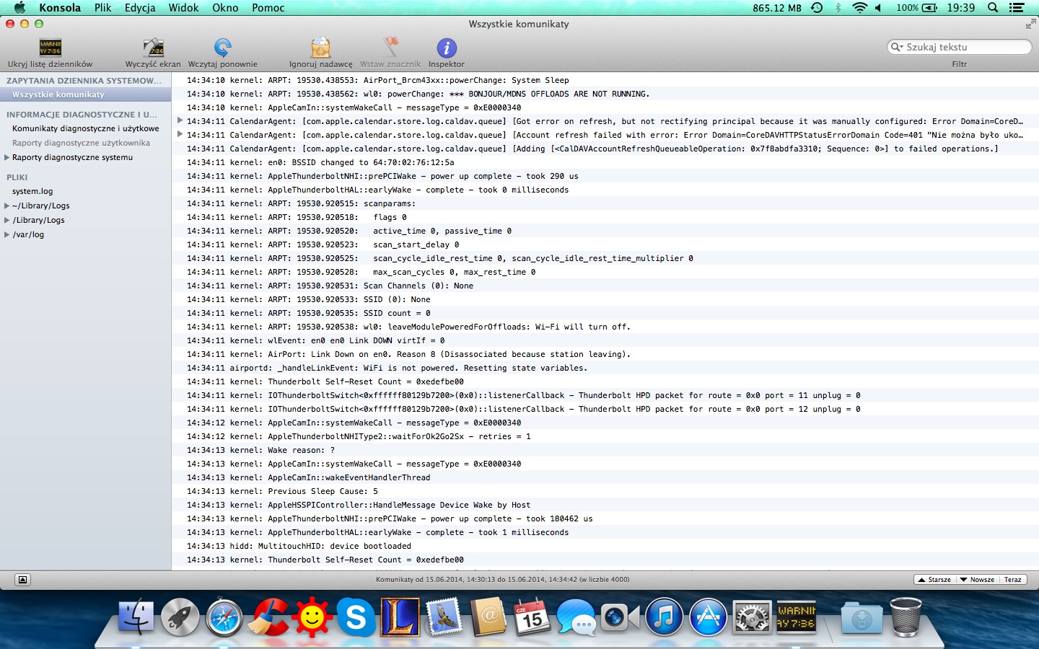Expand Raporty diagnostyczne systemu in sidebar
Image resolution: width=1039 pixels, height=649 pixels.
click(x=7, y=157)
